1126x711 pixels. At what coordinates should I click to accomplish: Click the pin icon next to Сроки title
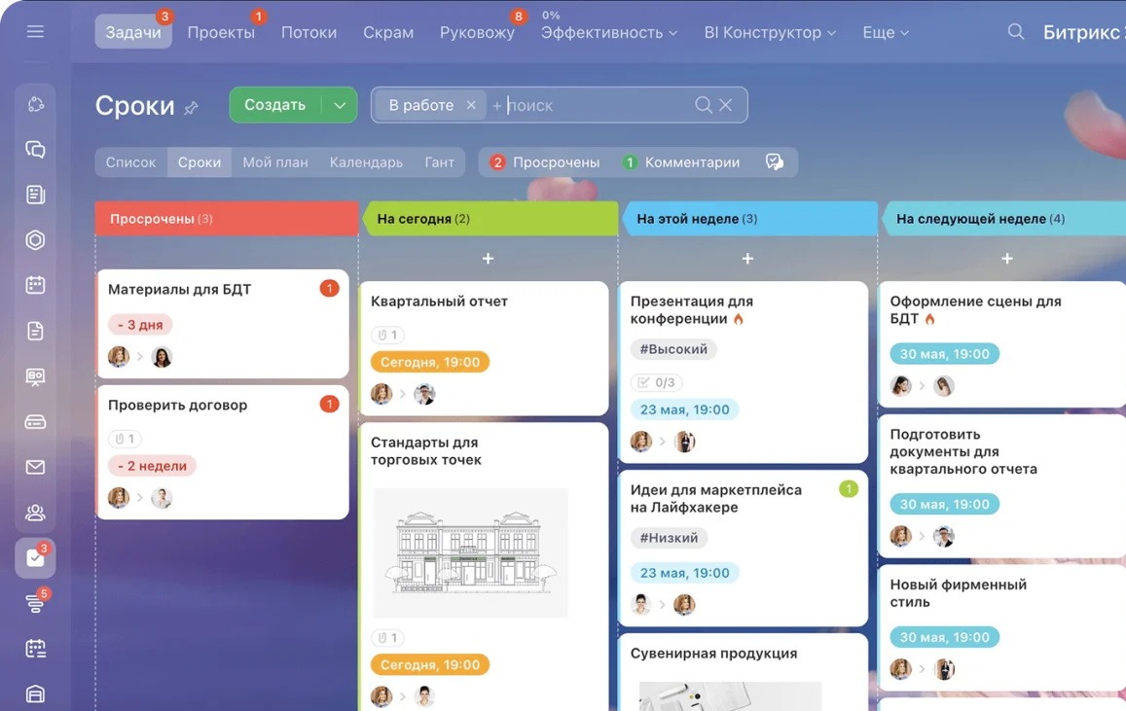[192, 107]
